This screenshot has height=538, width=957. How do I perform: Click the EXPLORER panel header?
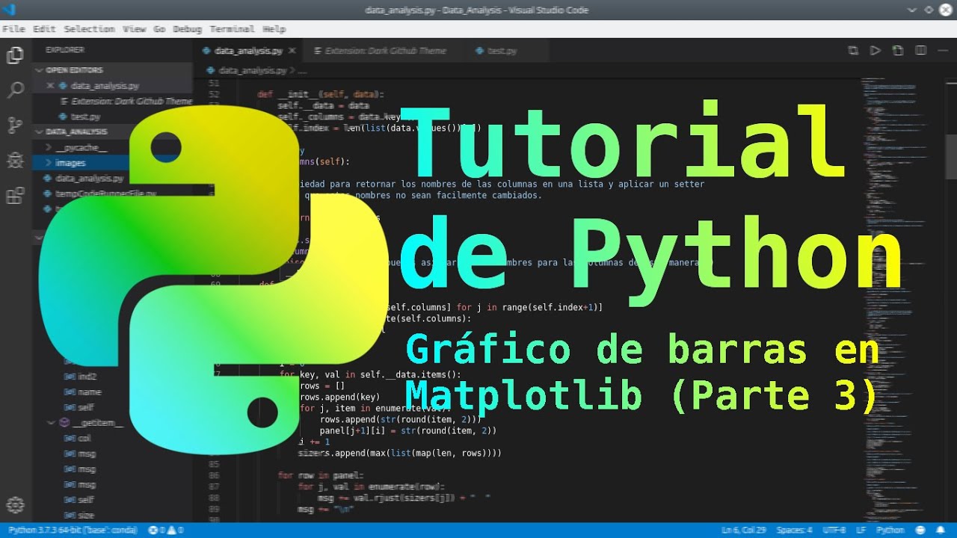(65, 49)
